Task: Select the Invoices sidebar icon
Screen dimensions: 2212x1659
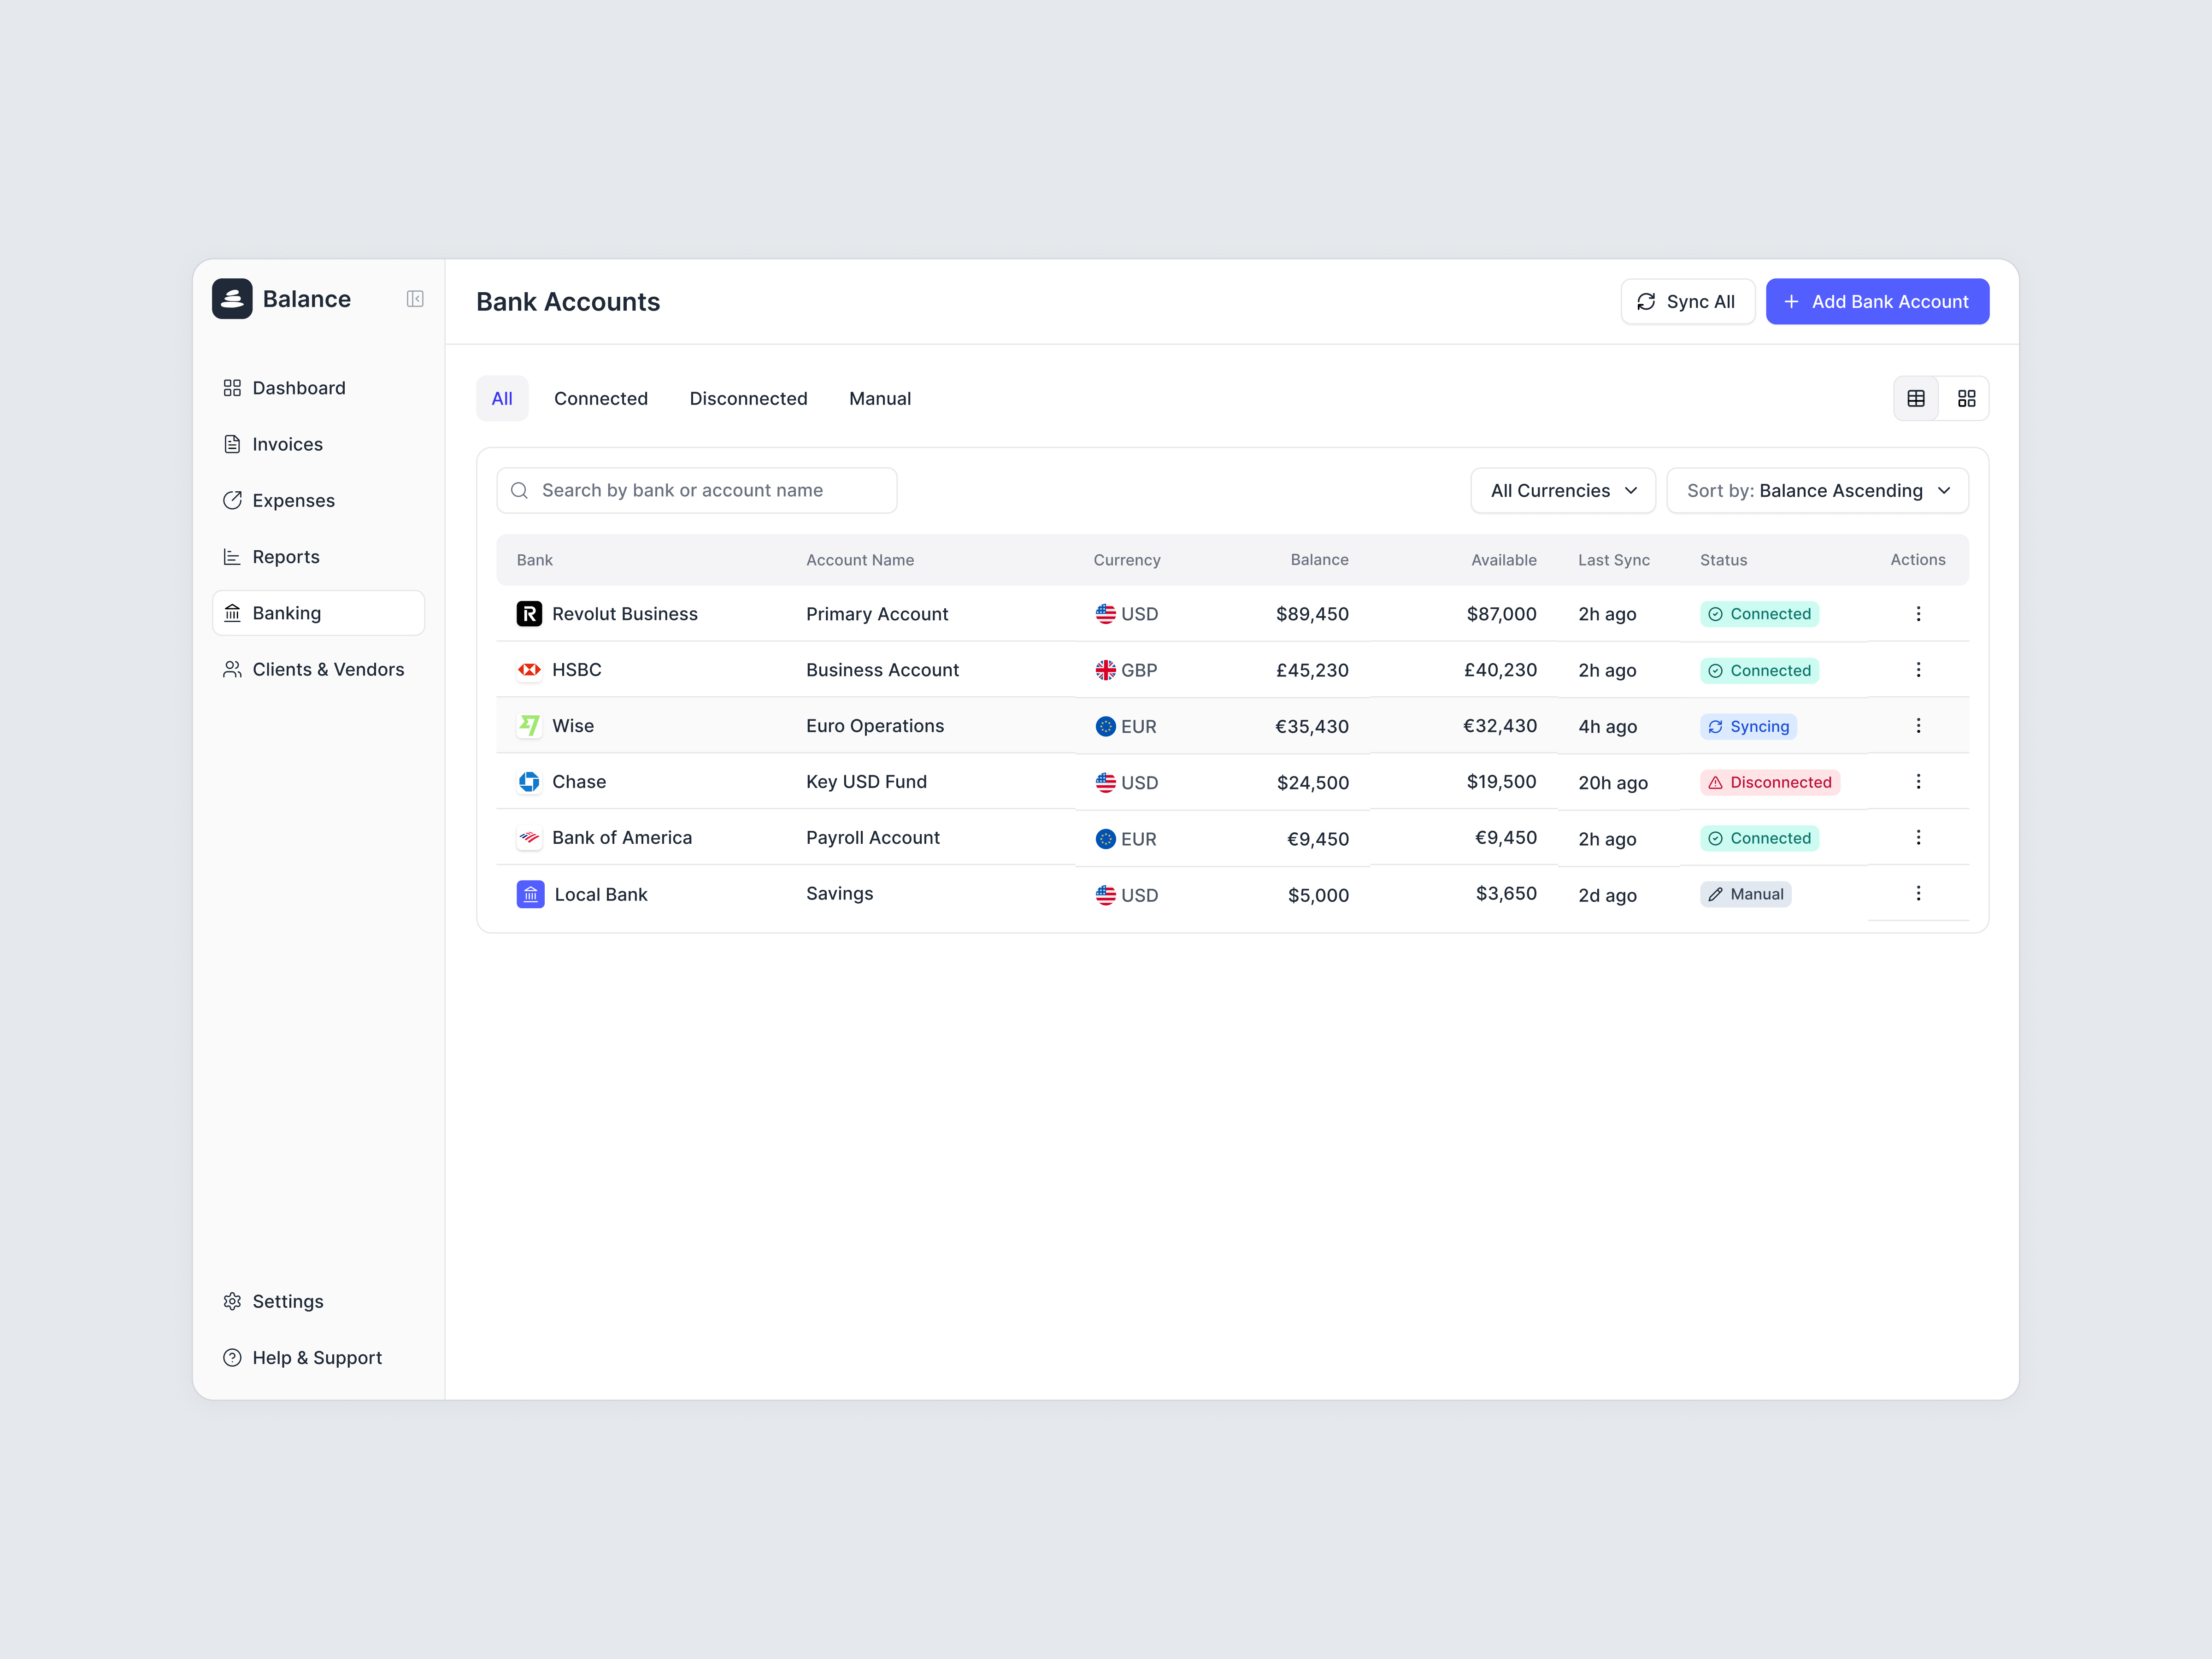Action: [x=232, y=444]
